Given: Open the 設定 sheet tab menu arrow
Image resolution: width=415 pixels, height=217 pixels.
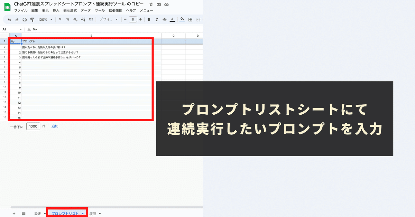Looking at the screenshot, I should [45, 214].
